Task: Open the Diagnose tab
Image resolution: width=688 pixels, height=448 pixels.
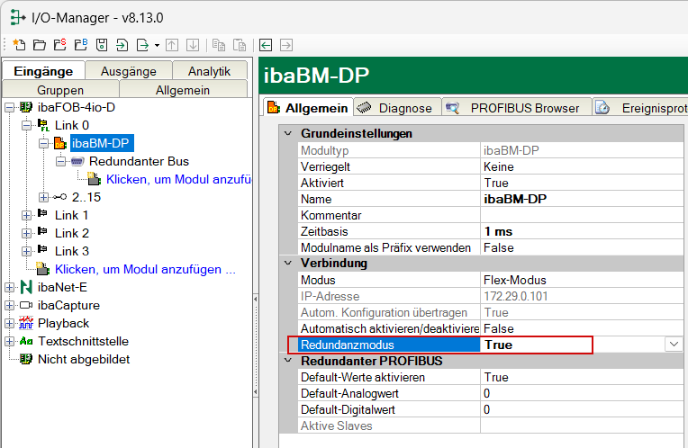Action: pyautogui.click(x=397, y=108)
